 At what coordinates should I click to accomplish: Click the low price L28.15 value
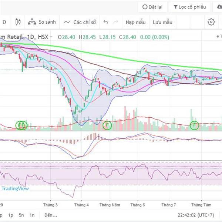pos(107,37)
